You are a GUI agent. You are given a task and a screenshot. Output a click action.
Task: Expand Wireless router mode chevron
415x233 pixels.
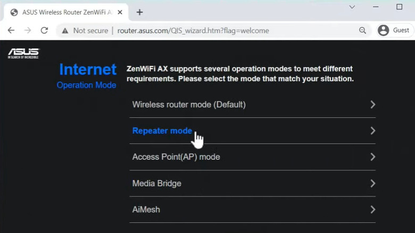click(x=372, y=105)
